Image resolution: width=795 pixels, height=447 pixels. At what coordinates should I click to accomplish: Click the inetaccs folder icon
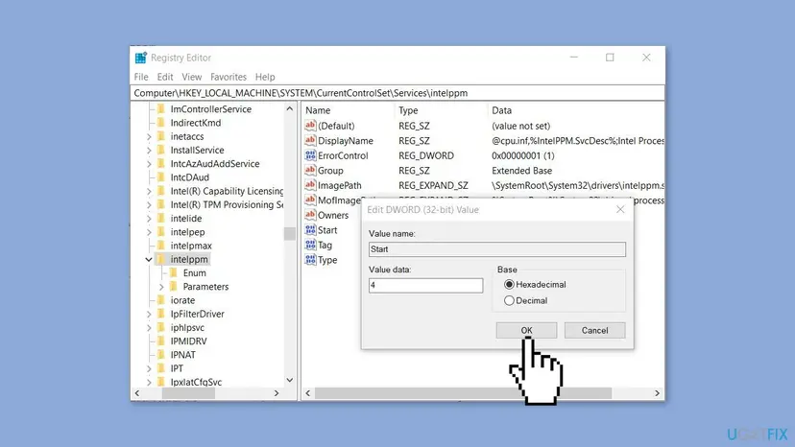(161, 136)
